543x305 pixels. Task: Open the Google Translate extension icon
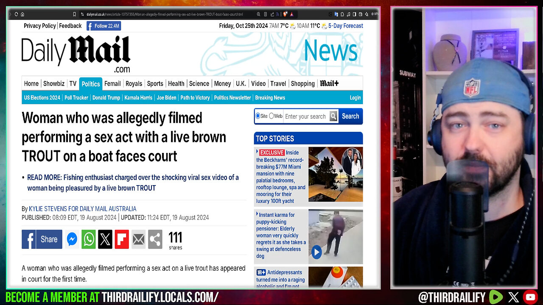[336, 14]
